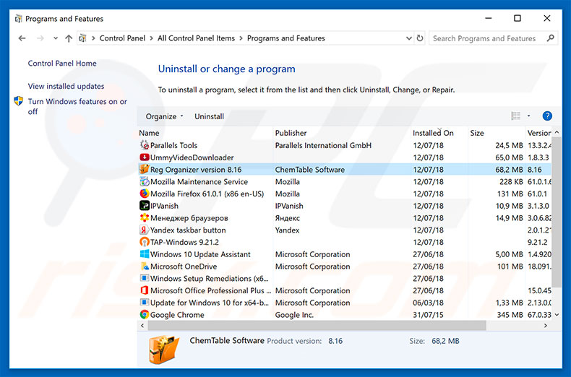Click the vertical scrollbar down arrow

click(x=557, y=315)
